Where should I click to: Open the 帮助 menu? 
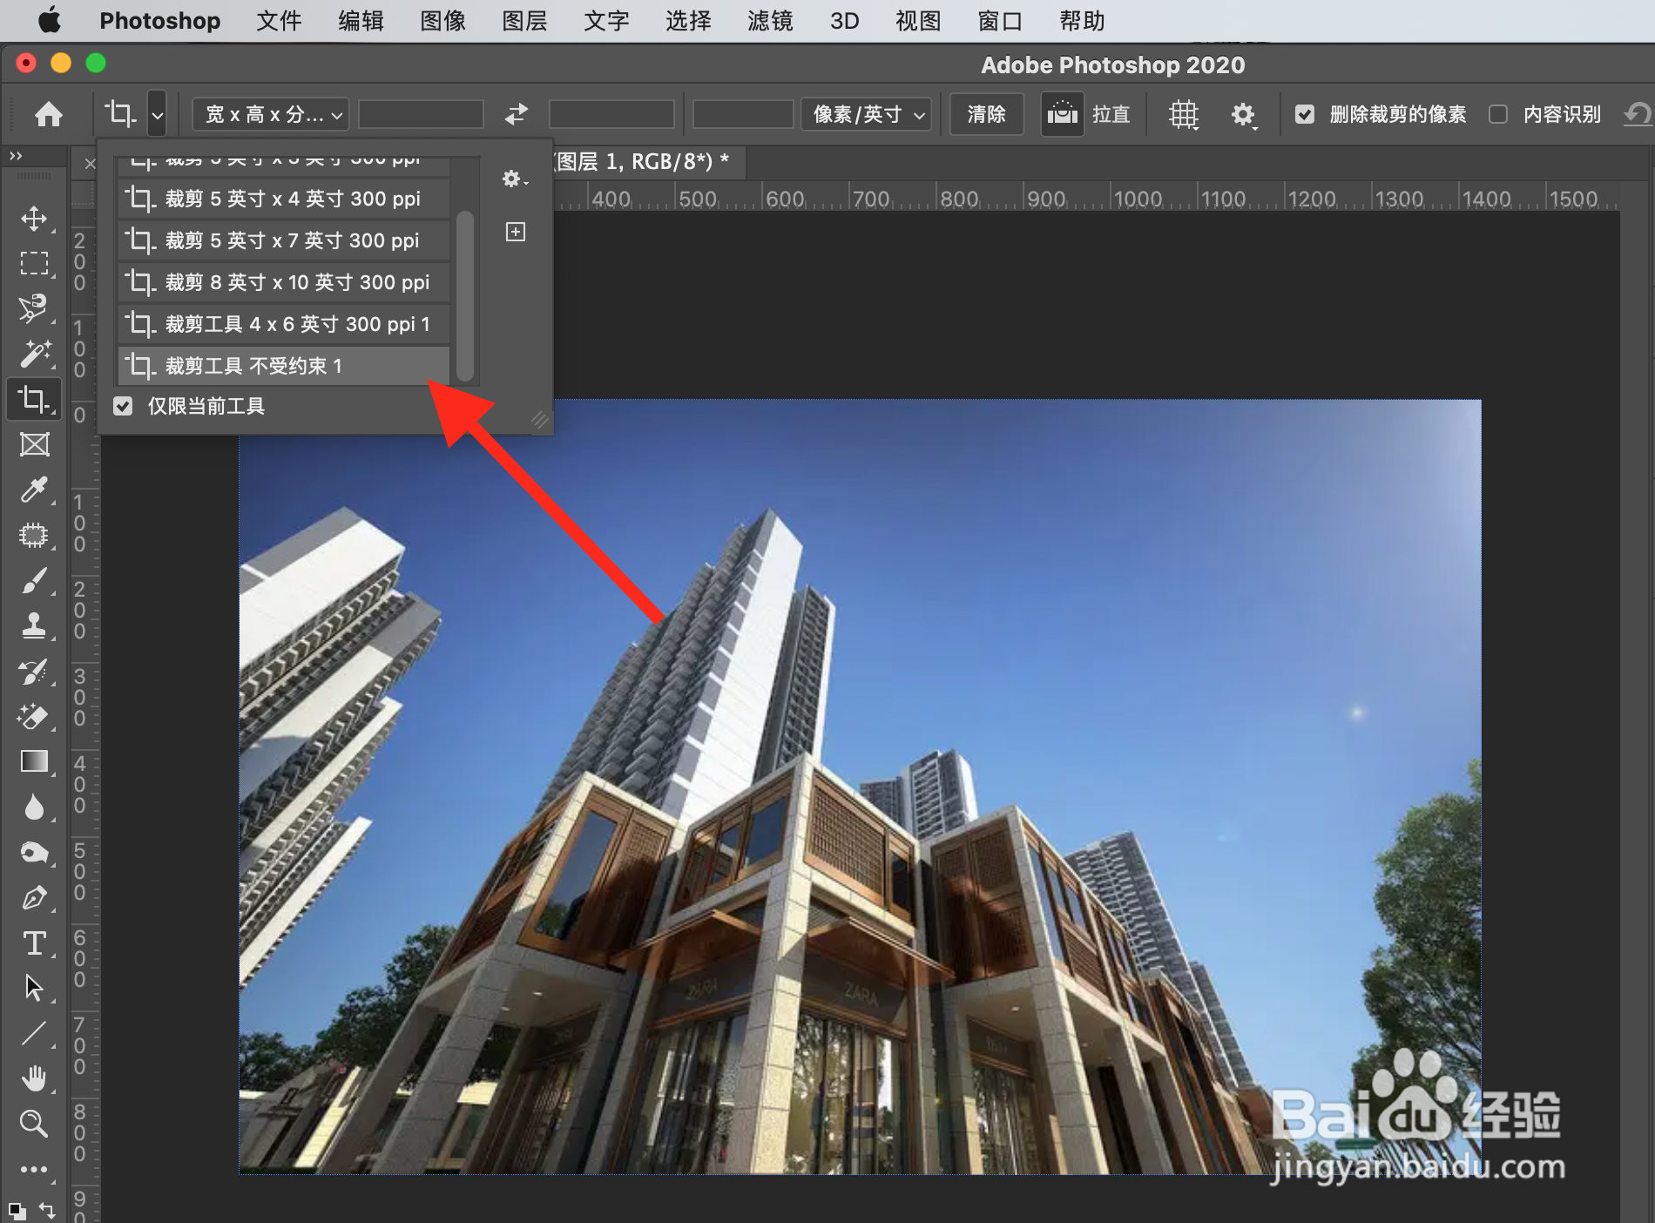click(x=1082, y=21)
